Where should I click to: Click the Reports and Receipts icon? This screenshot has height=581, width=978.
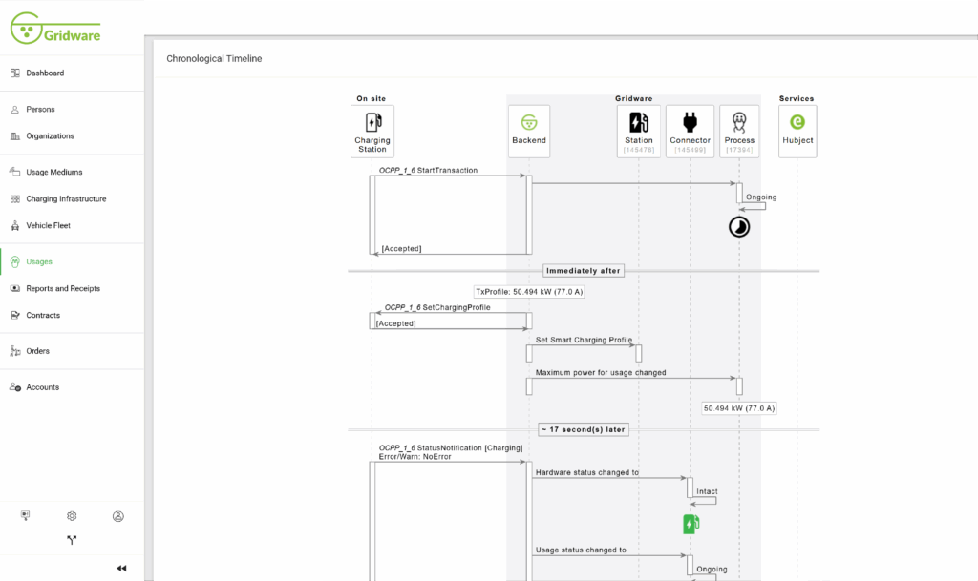click(x=15, y=288)
